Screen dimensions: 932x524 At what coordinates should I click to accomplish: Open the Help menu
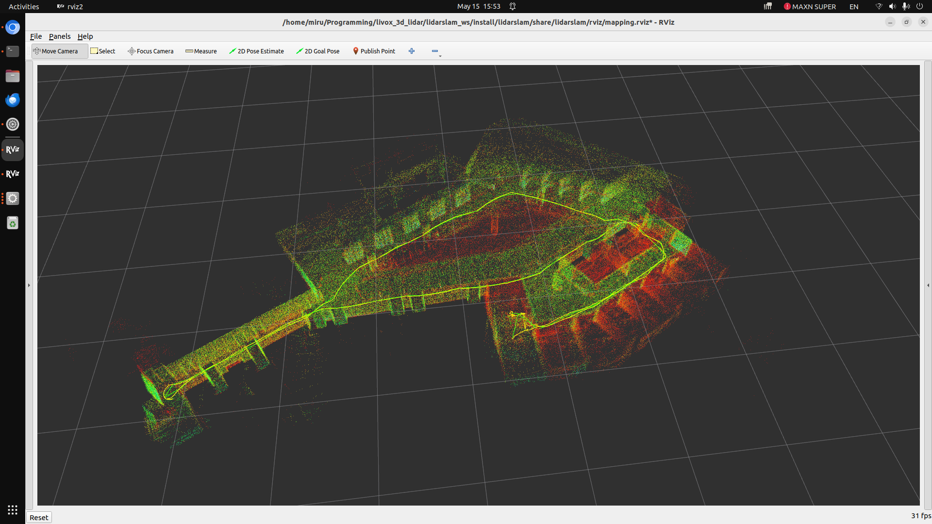click(x=85, y=36)
